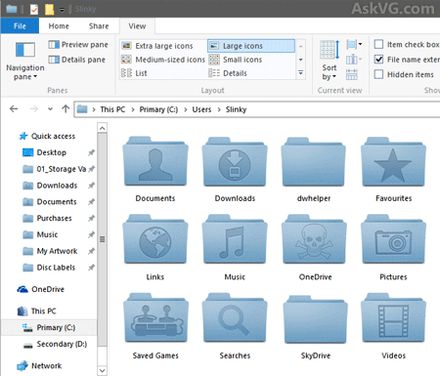Choose Small icons layout

236,60
